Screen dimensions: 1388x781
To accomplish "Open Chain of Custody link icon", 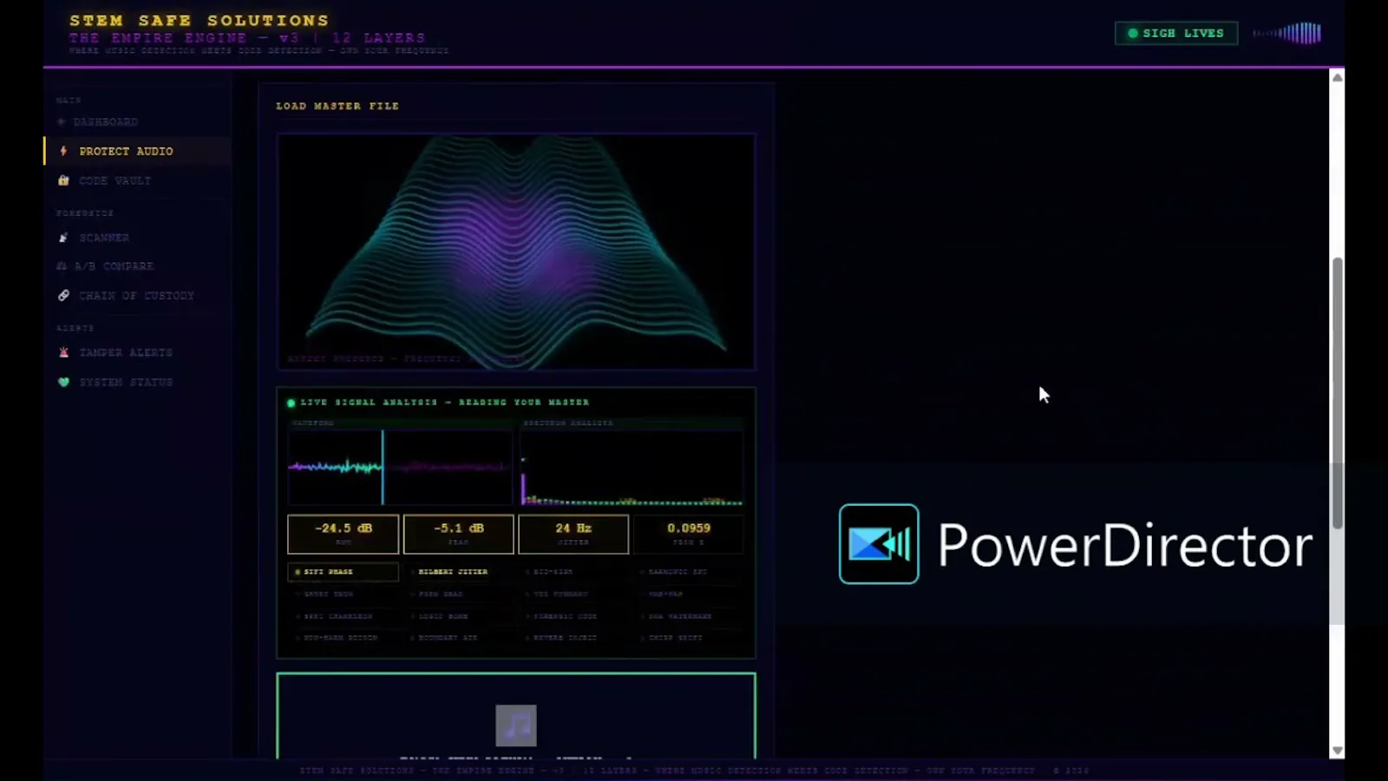I will coord(63,295).
